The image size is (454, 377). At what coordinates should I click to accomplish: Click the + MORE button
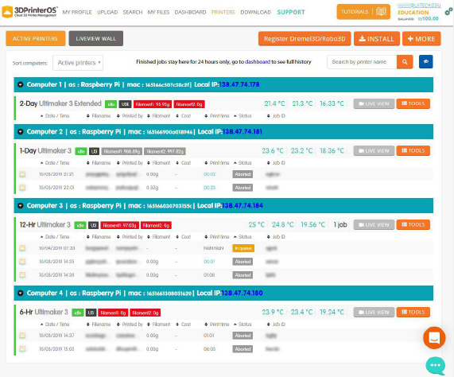pos(421,39)
